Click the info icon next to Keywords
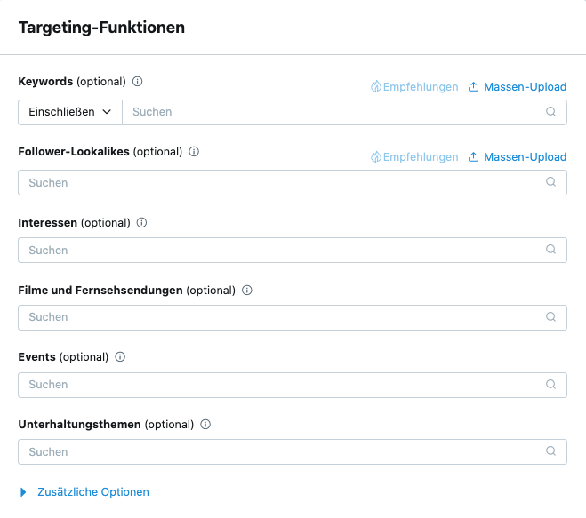Image resolution: width=586 pixels, height=518 pixels. (x=138, y=81)
